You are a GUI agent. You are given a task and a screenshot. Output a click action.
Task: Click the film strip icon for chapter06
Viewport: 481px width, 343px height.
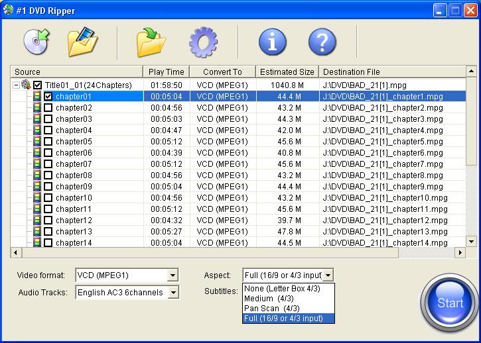coord(36,152)
